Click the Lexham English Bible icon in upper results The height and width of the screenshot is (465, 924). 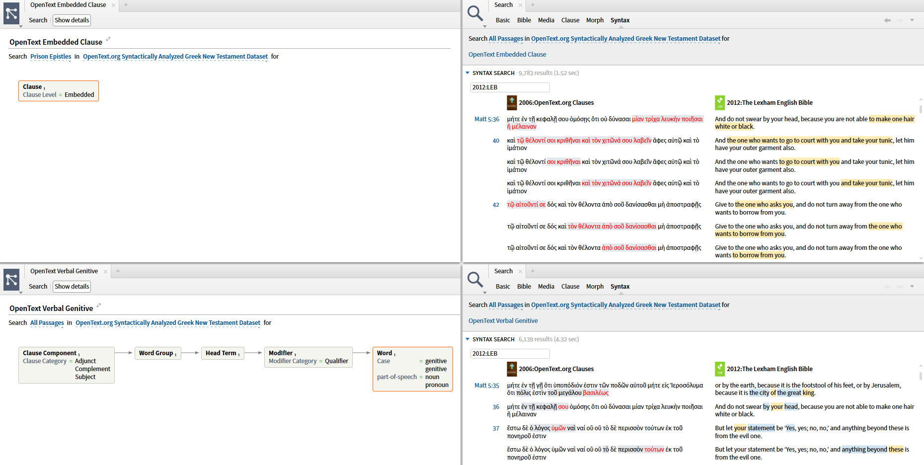(x=720, y=103)
